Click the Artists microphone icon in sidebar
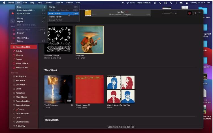This screenshot has width=213, height=133. (x=14, y=51)
